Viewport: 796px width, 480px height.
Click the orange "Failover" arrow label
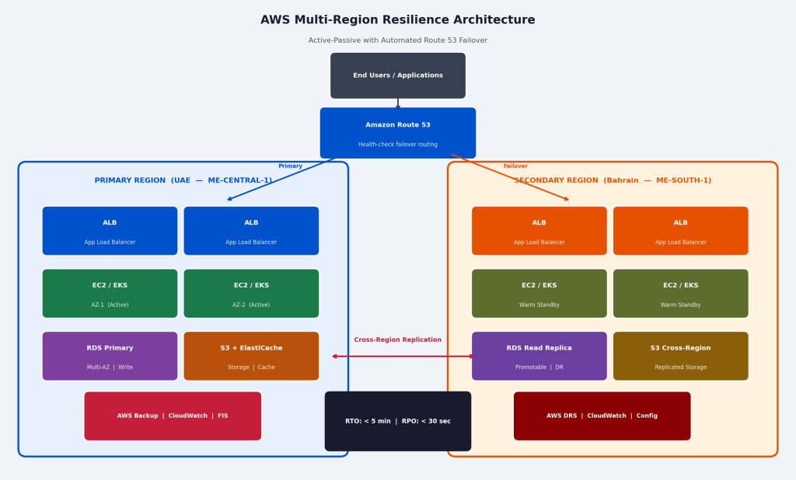tap(515, 166)
